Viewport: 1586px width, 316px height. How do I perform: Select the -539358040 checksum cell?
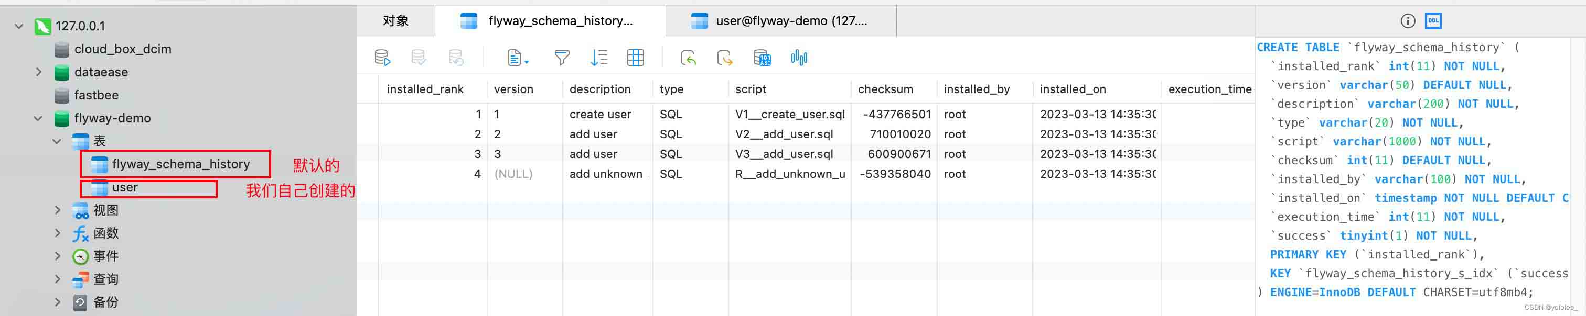point(894,174)
